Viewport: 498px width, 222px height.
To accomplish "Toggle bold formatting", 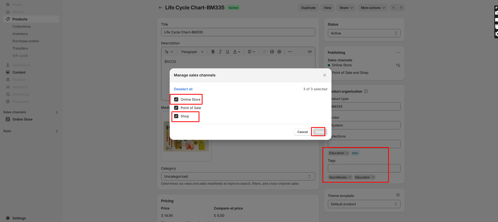I will pos(213,52).
